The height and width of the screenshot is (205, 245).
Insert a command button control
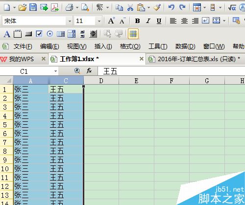pos(28,34)
